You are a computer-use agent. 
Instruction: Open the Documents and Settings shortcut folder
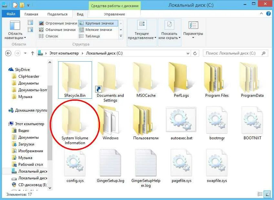[110, 82]
